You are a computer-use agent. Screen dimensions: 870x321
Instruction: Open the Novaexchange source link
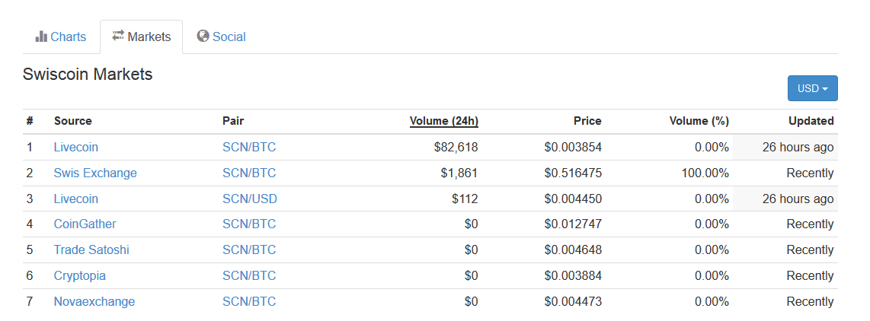[94, 301]
